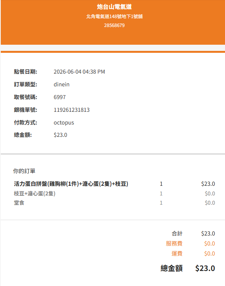This screenshot has height=286, width=225.
Task: Click the $23.0 price of 活力蛋白拼盤
Action: [208, 184]
